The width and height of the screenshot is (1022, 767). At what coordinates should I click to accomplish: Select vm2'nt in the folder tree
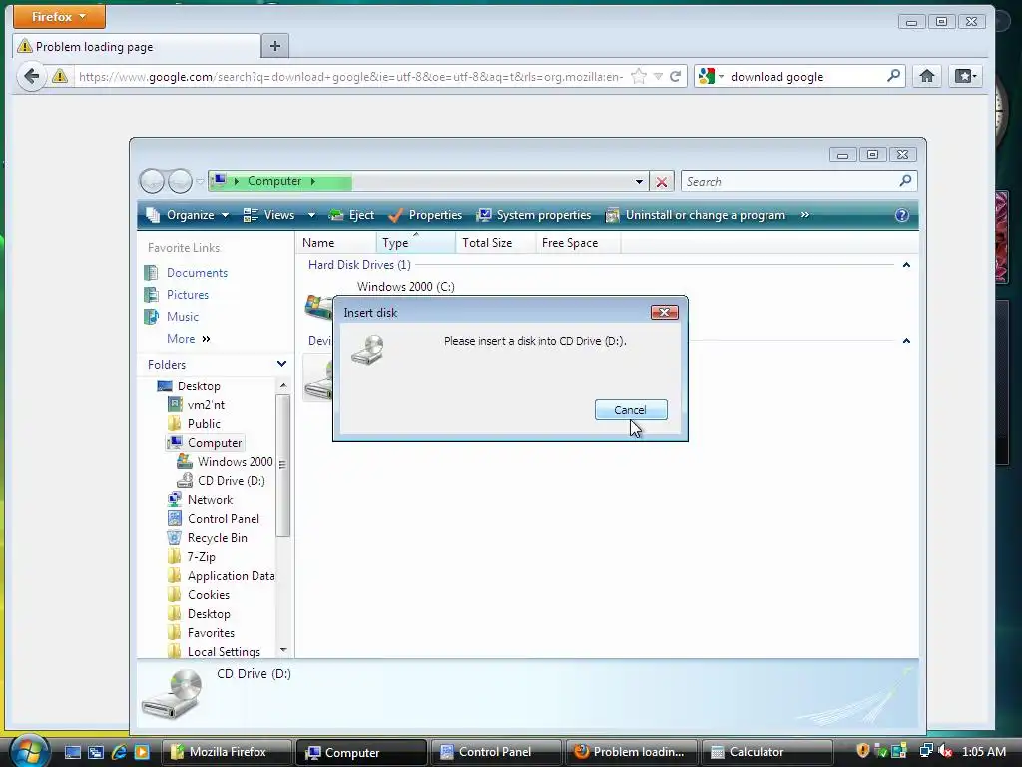[x=197, y=405]
